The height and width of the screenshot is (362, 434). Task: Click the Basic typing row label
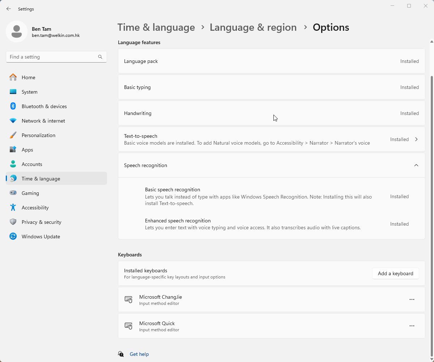(137, 87)
